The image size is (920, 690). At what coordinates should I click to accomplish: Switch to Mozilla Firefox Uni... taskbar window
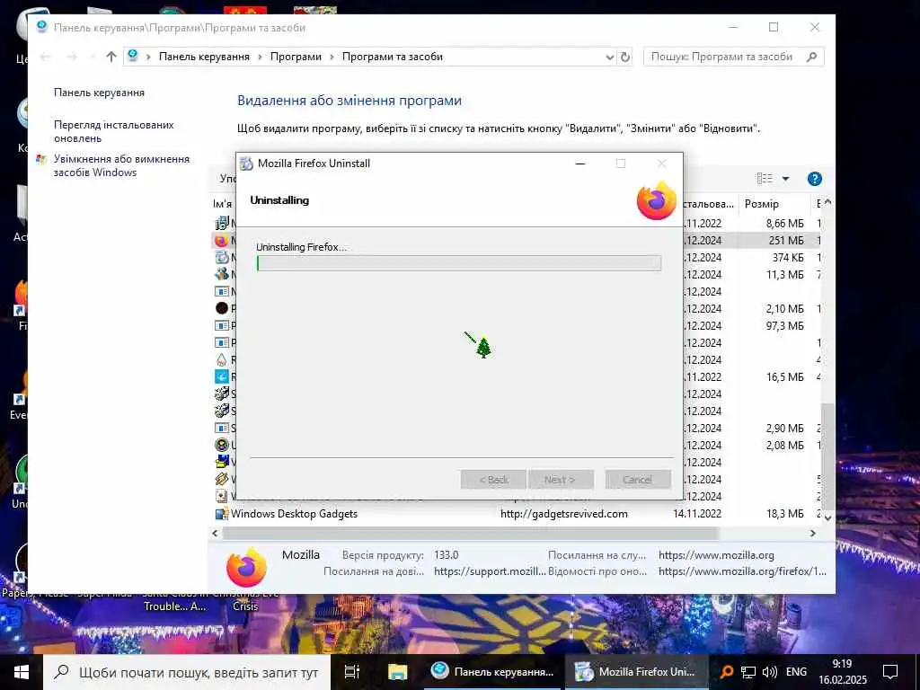637,672
